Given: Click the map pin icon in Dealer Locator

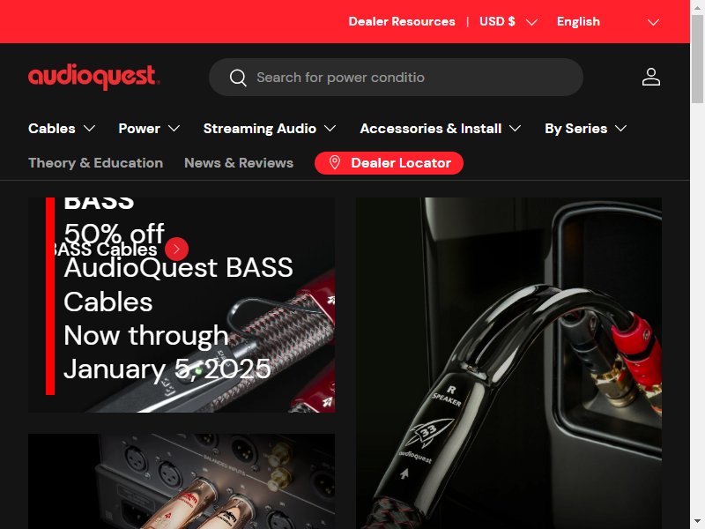Looking at the screenshot, I should [x=335, y=162].
